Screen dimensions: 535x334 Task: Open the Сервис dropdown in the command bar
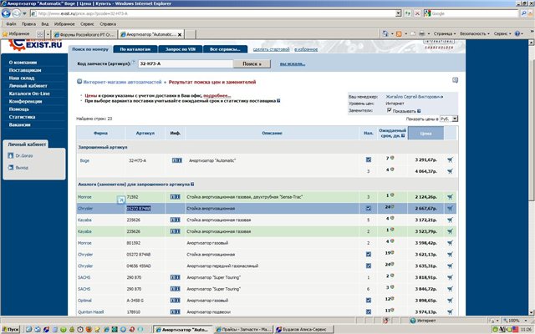pyautogui.click(x=502, y=33)
